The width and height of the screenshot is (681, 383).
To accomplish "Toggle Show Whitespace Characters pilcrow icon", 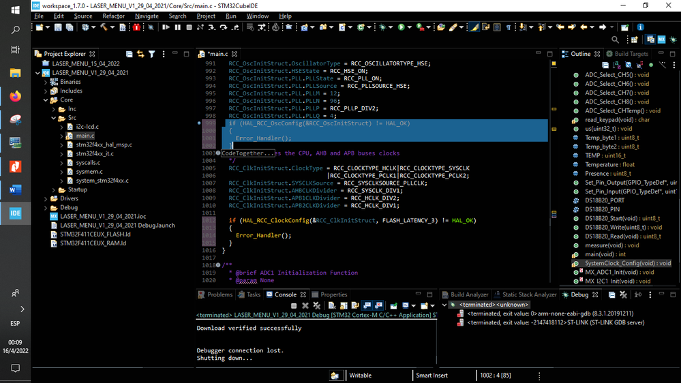I will [x=508, y=27].
